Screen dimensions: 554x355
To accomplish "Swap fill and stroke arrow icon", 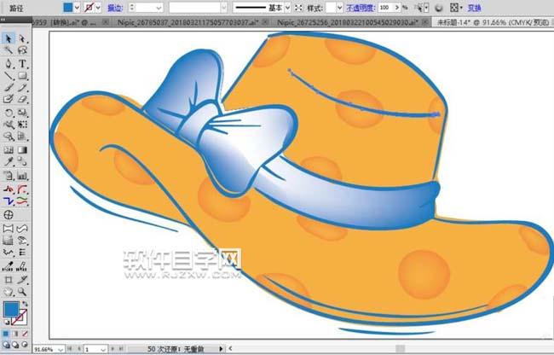I will coord(25,304).
